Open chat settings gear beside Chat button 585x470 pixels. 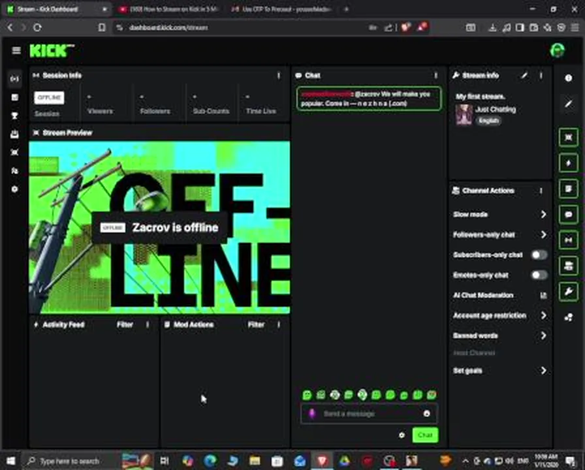(x=402, y=435)
